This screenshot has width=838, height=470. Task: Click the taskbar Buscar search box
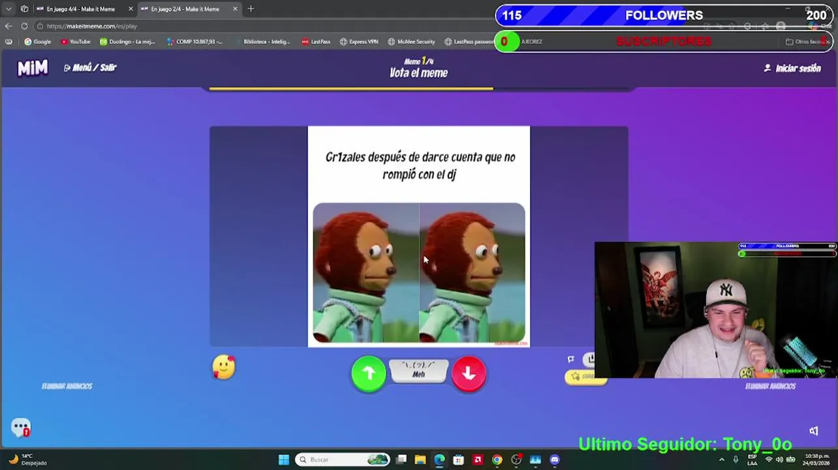[343, 460]
